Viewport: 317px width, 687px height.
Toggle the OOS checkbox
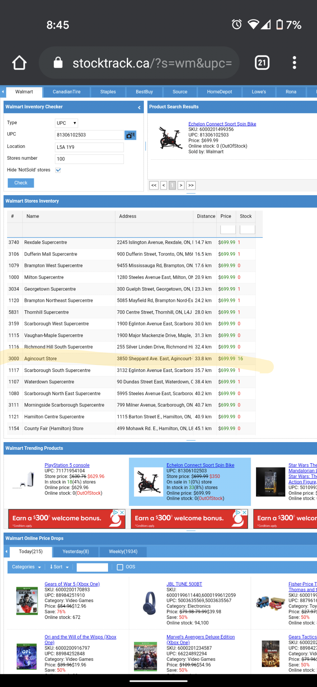[120, 567]
